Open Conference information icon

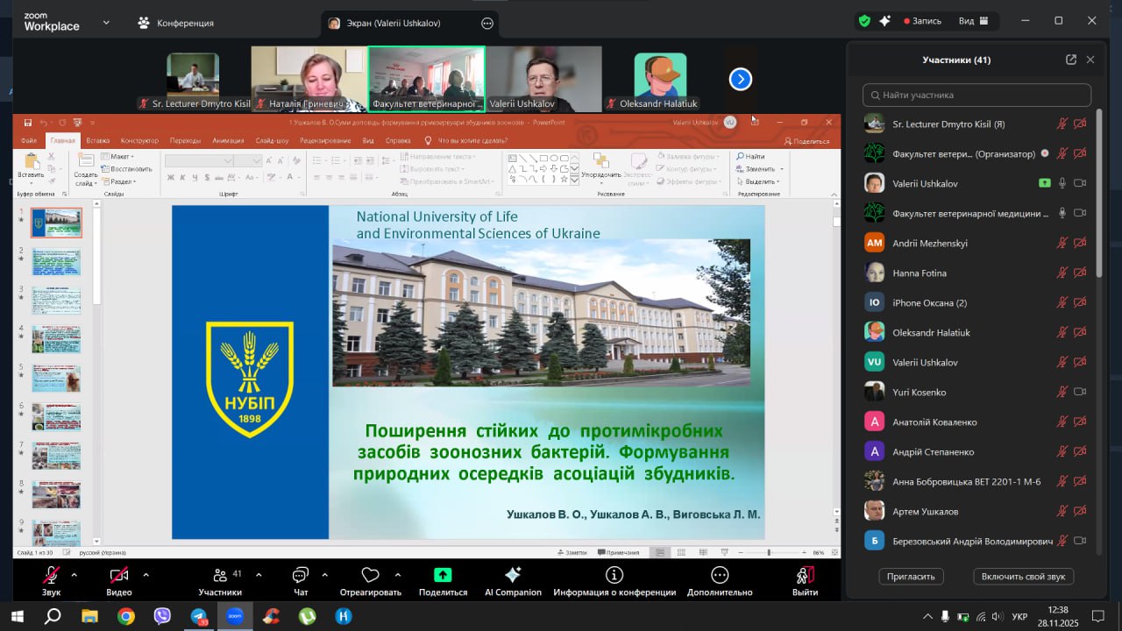pyautogui.click(x=614, y=575)
